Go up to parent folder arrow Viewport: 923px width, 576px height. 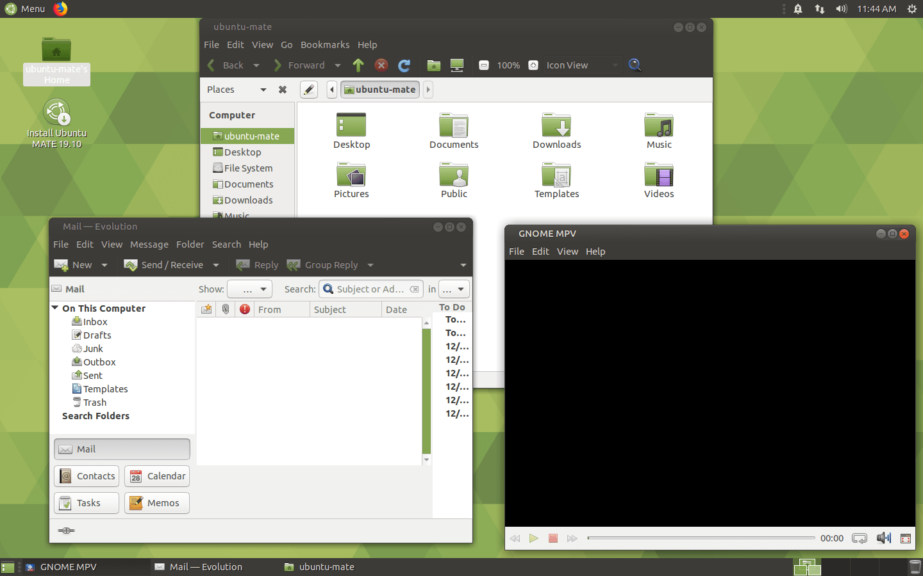[358, 65]
